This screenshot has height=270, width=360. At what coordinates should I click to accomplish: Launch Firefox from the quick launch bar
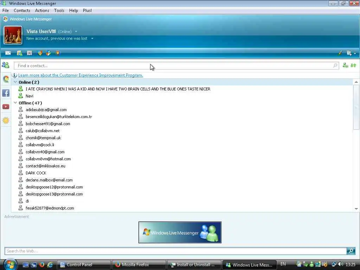(42, 265)
